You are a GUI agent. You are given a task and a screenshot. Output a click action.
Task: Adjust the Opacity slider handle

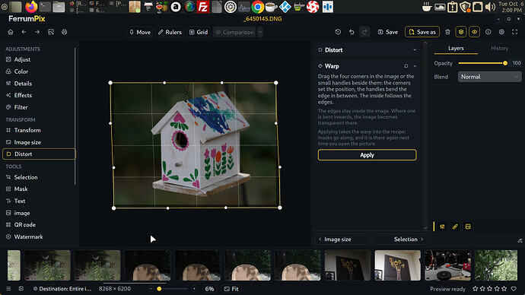coord(505,63)
